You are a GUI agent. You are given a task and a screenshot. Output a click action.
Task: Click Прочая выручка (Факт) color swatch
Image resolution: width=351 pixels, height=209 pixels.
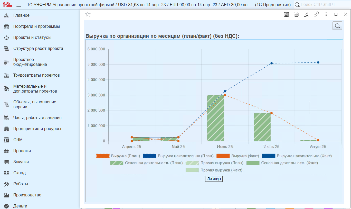[x=192, y=170]
